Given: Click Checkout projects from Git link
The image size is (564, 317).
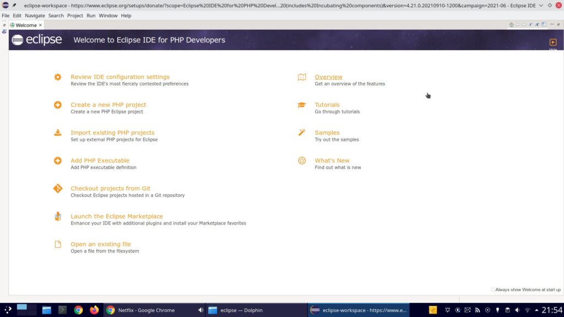Looking at the screenshot, I should coord(110,188).
